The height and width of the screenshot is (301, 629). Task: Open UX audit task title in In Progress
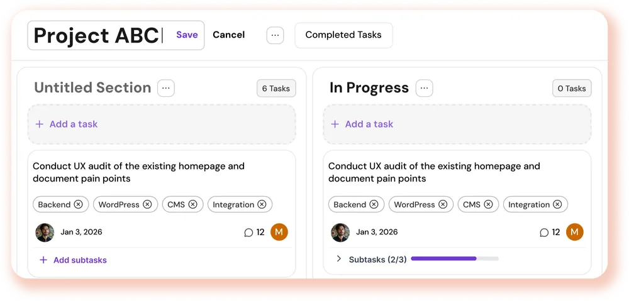[x=435, y=172]
